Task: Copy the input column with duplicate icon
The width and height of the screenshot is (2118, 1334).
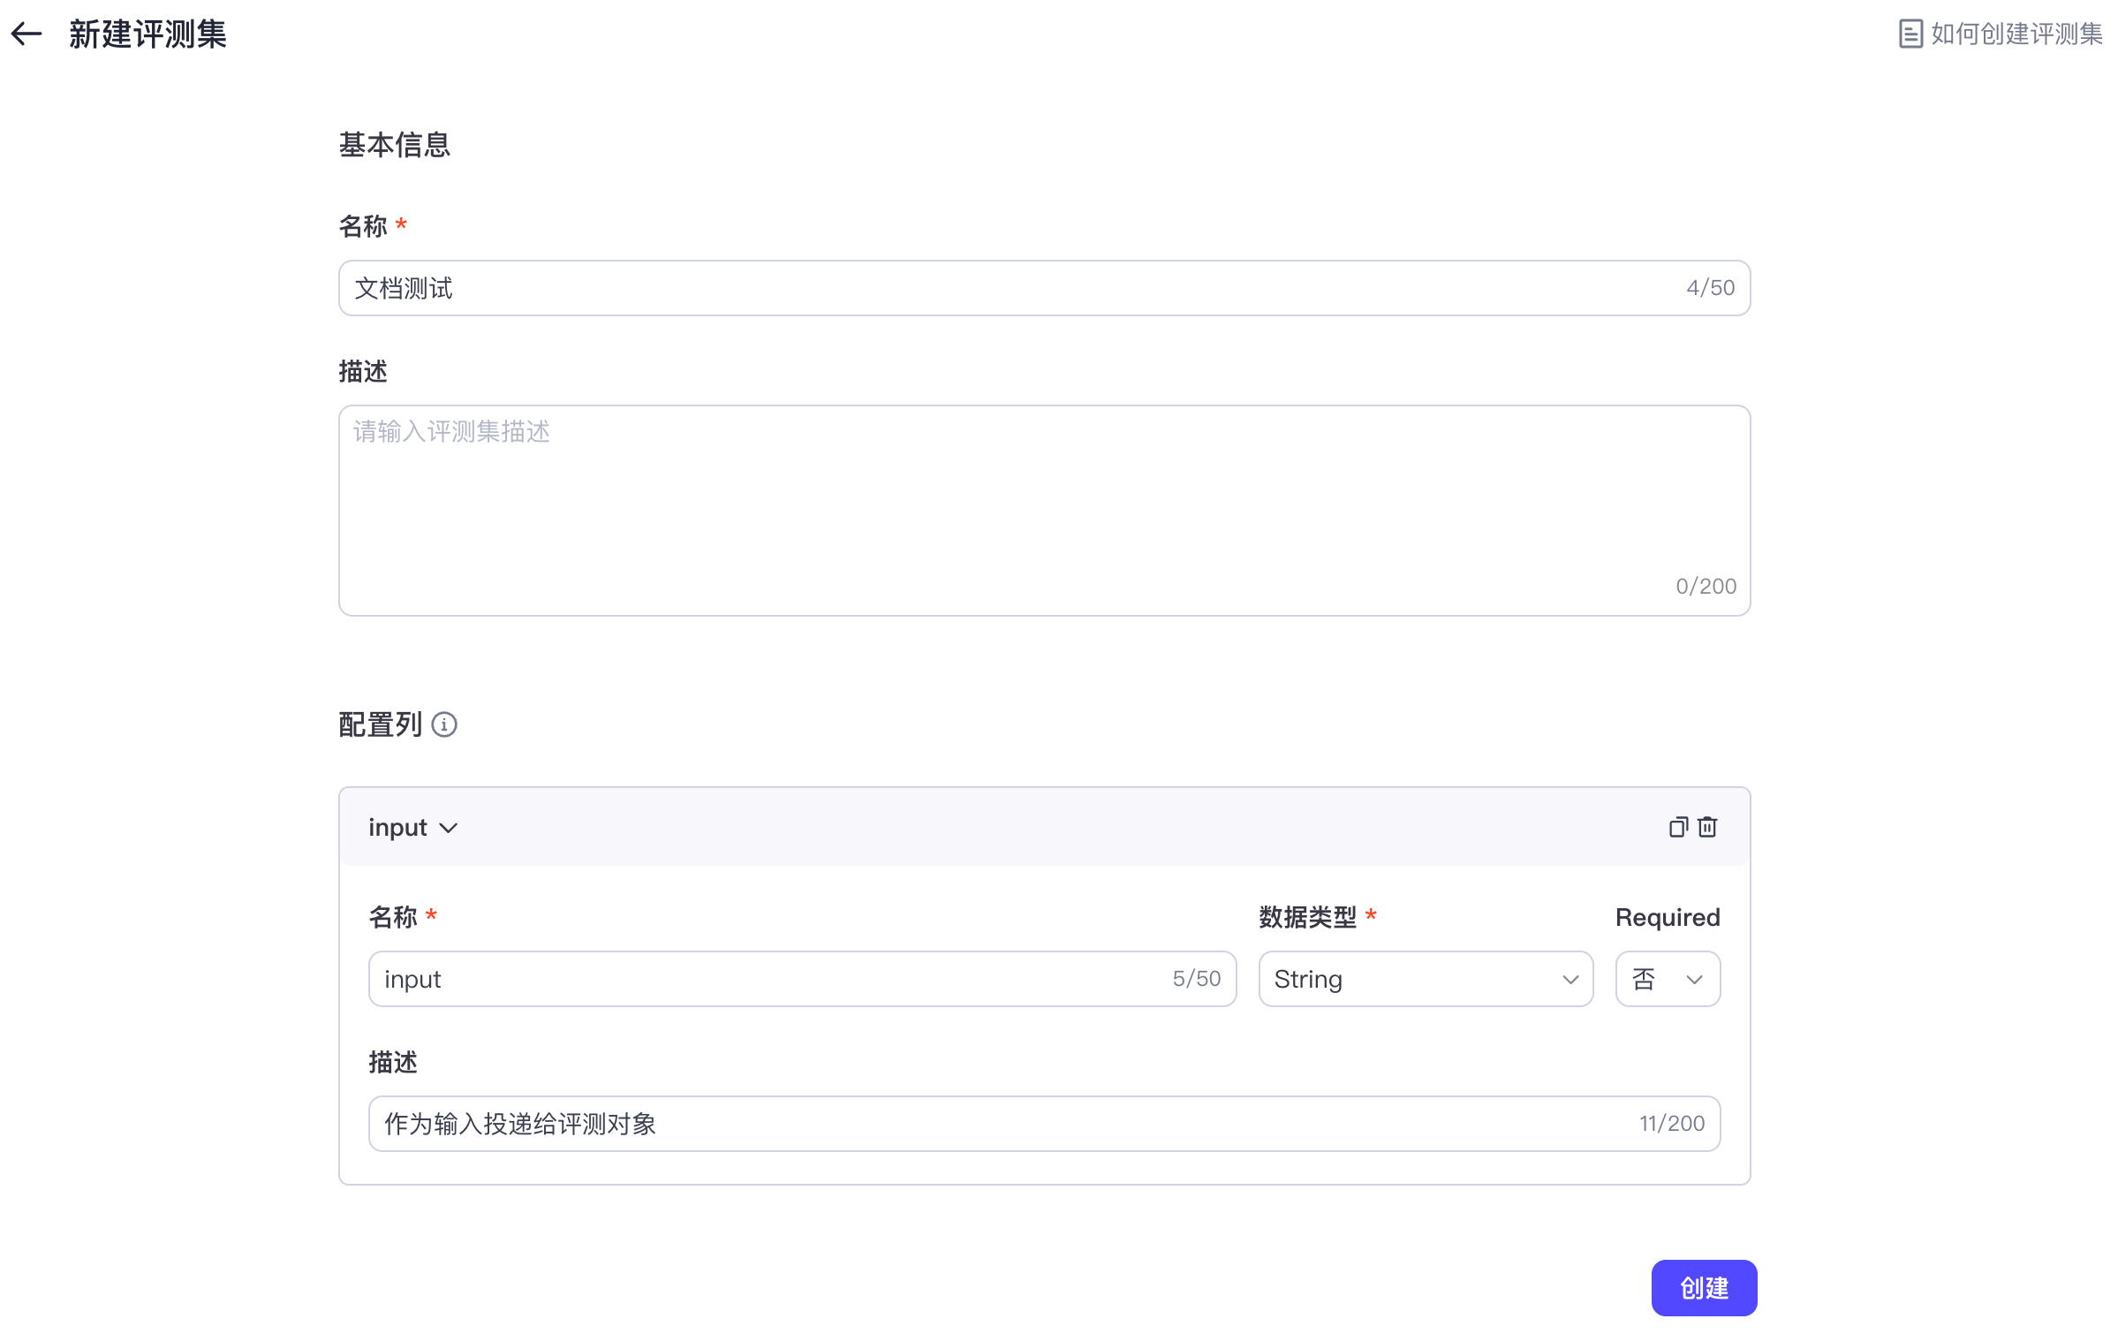Action: pyautogui.click(x=1677, y=827)
